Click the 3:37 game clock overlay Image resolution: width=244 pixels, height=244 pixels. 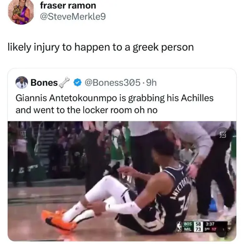pyautogui.click(x=210, y=224)
